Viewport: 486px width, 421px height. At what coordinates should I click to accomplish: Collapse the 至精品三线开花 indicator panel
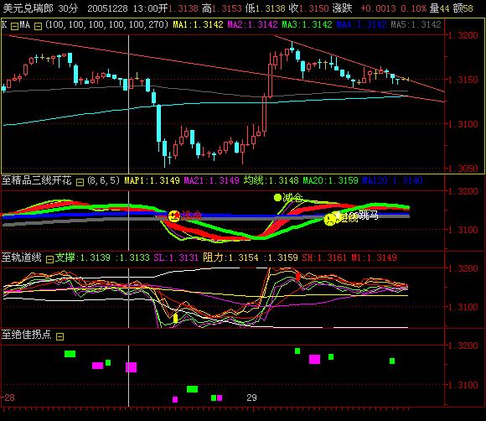(x=80, y=182)
